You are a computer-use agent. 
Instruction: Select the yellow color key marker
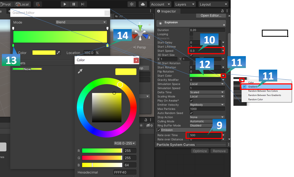pyautogui.click(x=107, y=45)
